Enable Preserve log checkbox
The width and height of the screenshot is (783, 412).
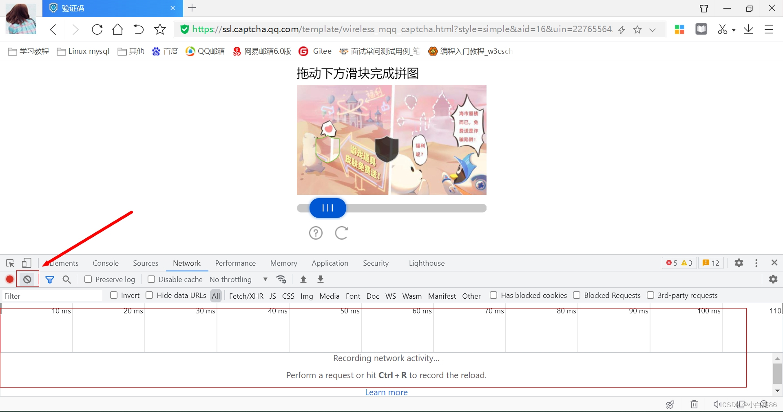[x=88, y=279]
